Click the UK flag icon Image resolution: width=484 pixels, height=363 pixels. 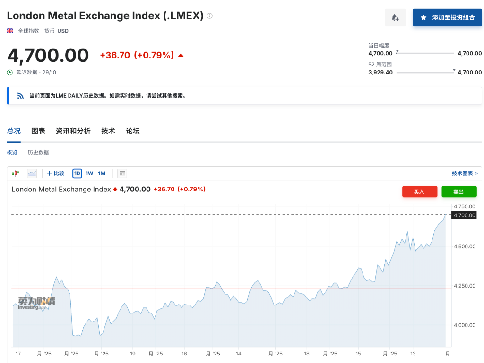[x=10, y=31]
